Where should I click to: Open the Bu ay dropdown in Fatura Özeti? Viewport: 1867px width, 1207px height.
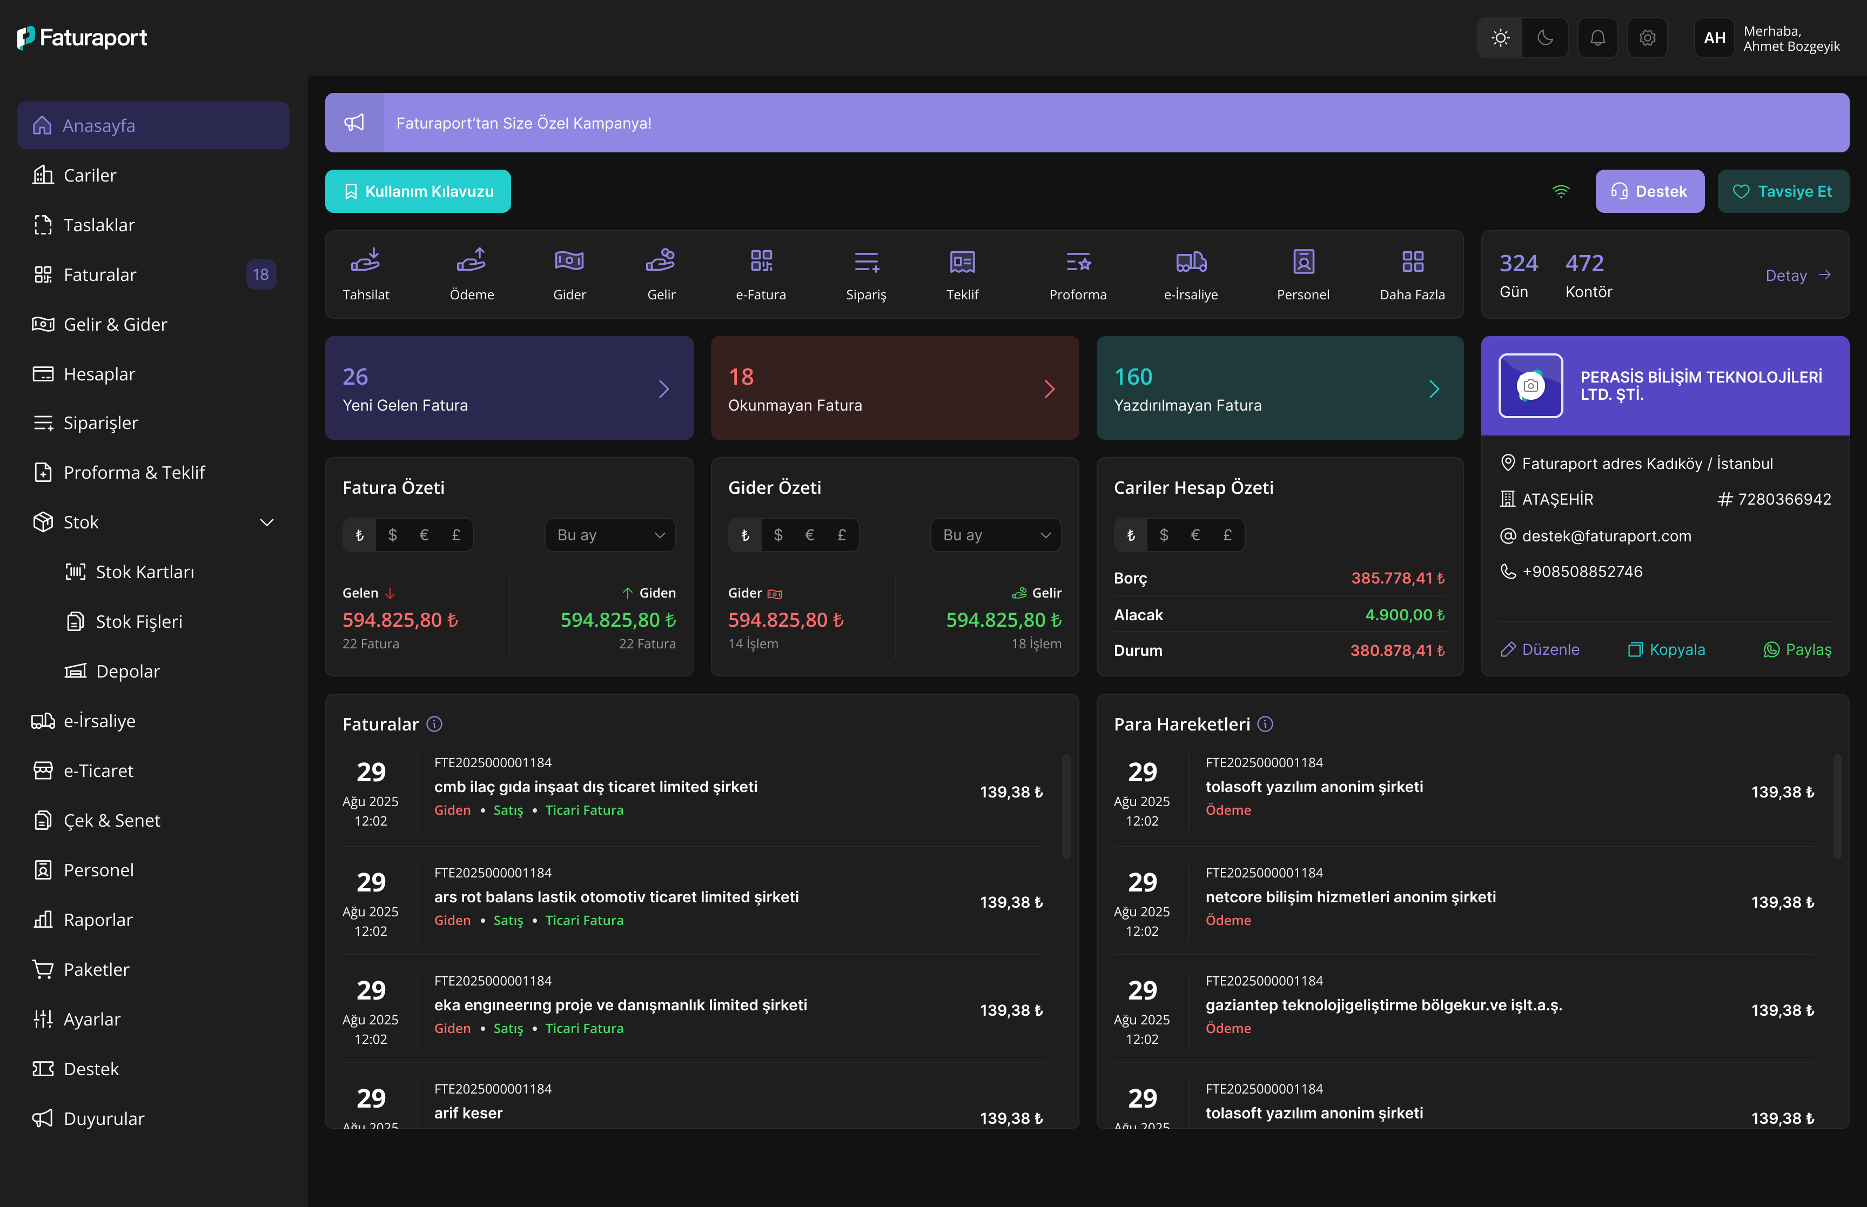[x=609, y=534]
